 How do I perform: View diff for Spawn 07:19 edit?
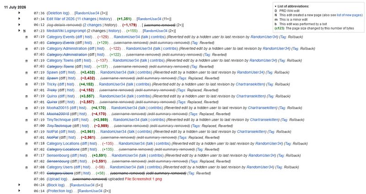pos(63,72)
